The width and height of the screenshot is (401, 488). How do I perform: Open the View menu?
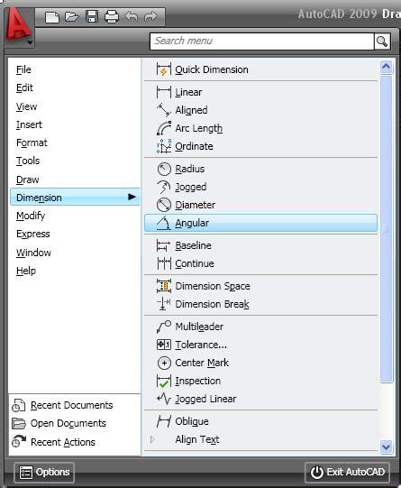pyautogui.click(x=26, y=106)
